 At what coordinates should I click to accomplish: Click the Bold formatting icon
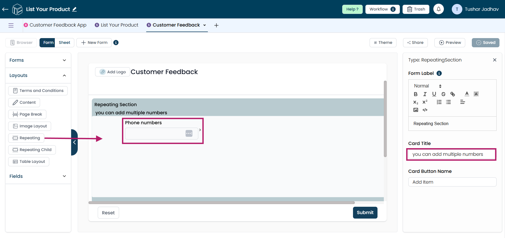click(x=415, y=94)
